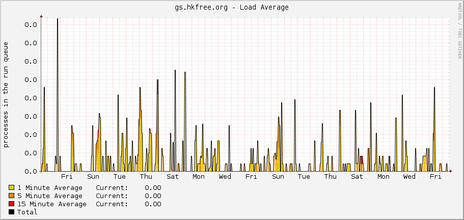Viewport: 464px width, 220px height.
Task: Click the '15 Minute Average' legend label
Action: coord(52,204)
